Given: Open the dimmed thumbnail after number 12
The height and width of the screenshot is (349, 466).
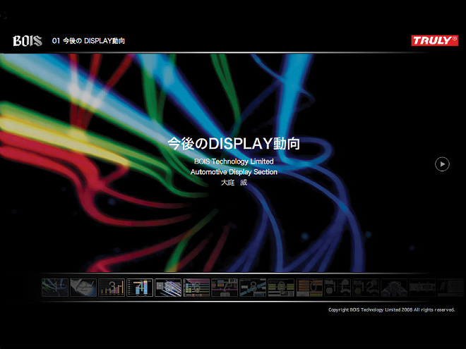Looking at the screenshot, I should [x=394, y=287].
